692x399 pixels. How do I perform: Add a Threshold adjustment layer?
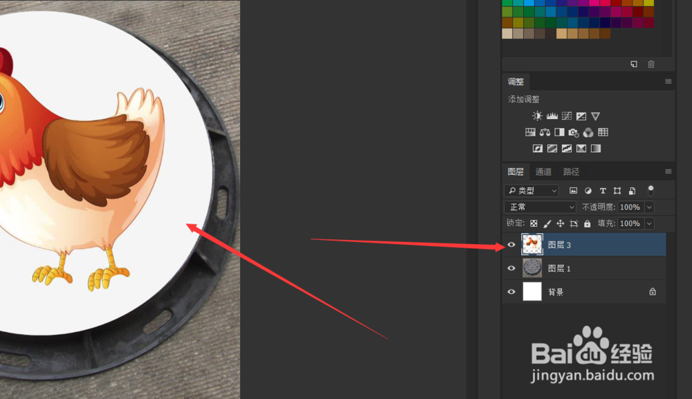[x=567, y=149]
